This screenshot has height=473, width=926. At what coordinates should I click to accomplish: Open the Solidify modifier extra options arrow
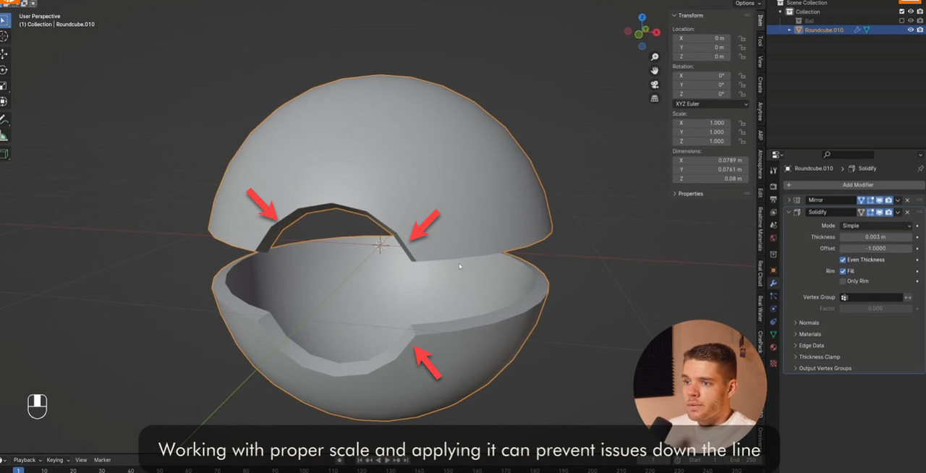click(x=898, y=212)
